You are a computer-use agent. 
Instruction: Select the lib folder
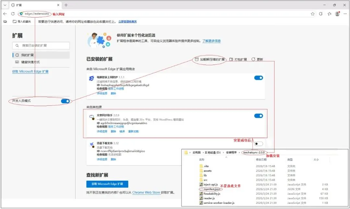pyautogui.click(x=203, y=176)
